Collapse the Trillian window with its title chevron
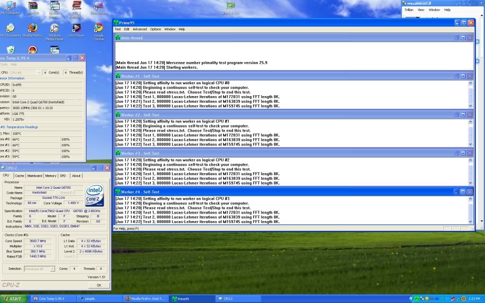The height and width of the screenshot is (303, 485). click(x=481, y=4)
